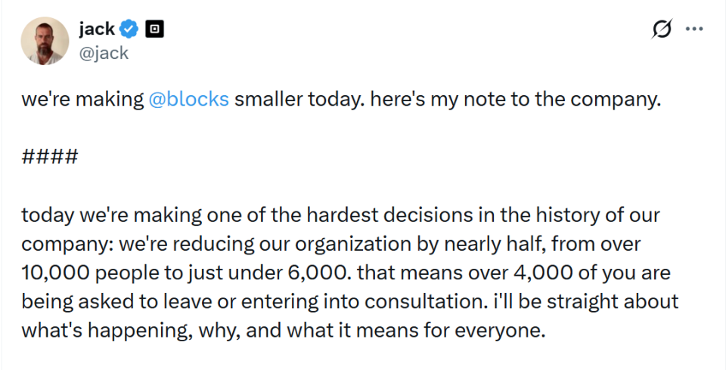Click the "####" separator line
The image size is (726, 370).
tap(50, 158)
